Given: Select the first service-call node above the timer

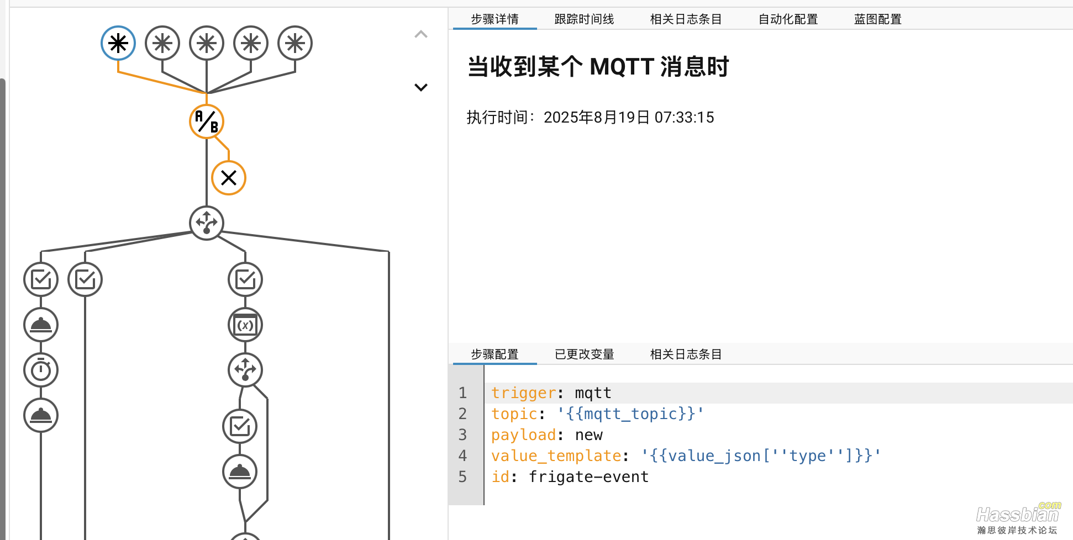Looking at the screenshot, I should [x=41, y=325].
